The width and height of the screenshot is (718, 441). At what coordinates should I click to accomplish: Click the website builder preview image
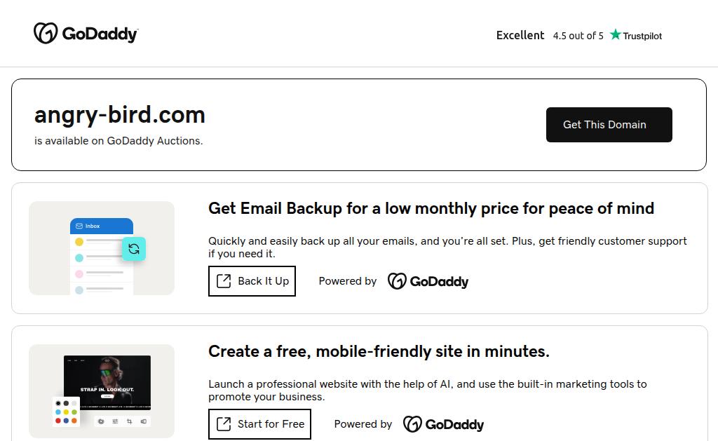pos(107,382)
